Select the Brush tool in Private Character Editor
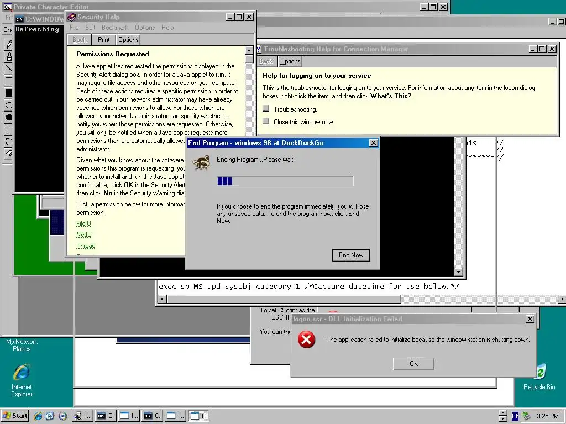Image resolution: width=566 pixels, height=424 pixels. 9,56
